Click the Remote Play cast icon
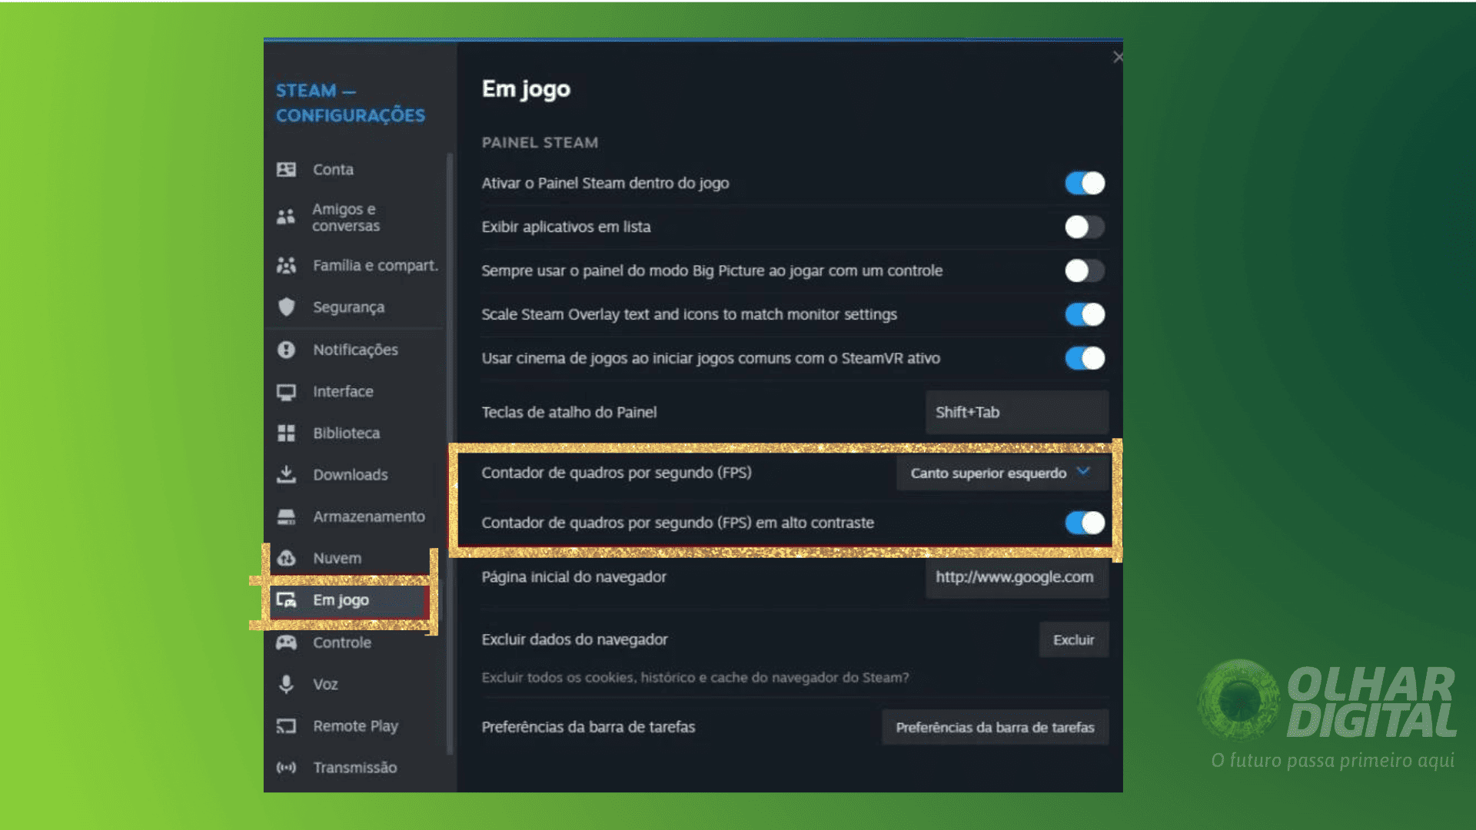The image size is (1476, 830). tap(286, 726)
